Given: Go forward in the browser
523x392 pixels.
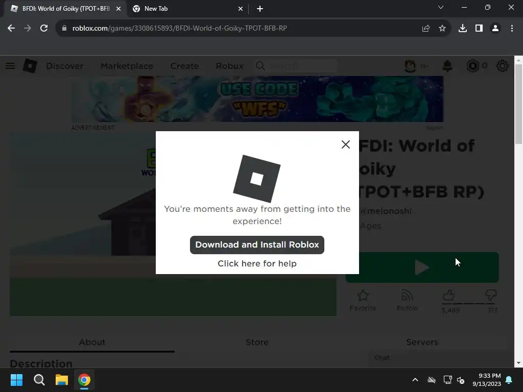Looking at the screenshot, I should click(x=28, y=29).
